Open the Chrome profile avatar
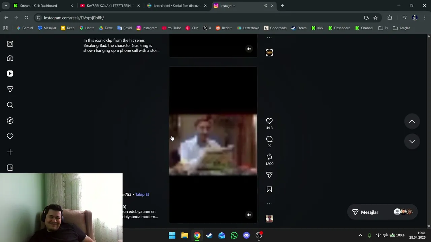 point(415,18)
